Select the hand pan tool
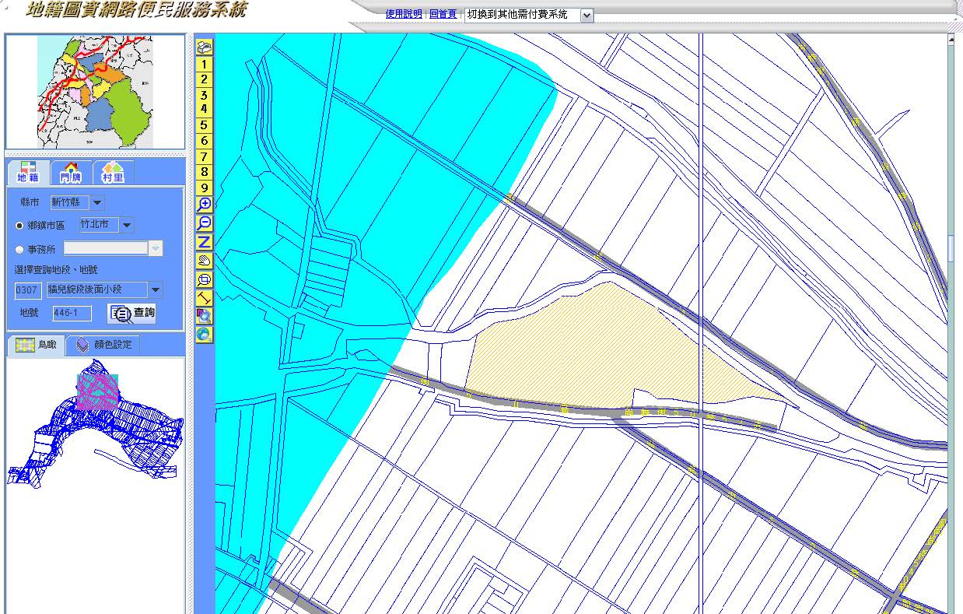Image resolution: width=963 pixels, height=614 pixels. coord(204,261)
